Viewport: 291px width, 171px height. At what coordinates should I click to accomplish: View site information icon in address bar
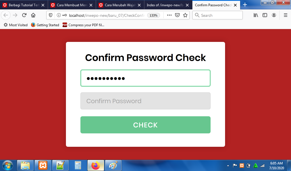[59, 15]
